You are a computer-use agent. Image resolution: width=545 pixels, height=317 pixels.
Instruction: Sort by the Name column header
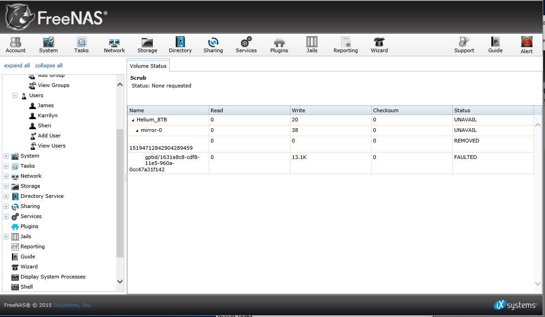point(168,110)
